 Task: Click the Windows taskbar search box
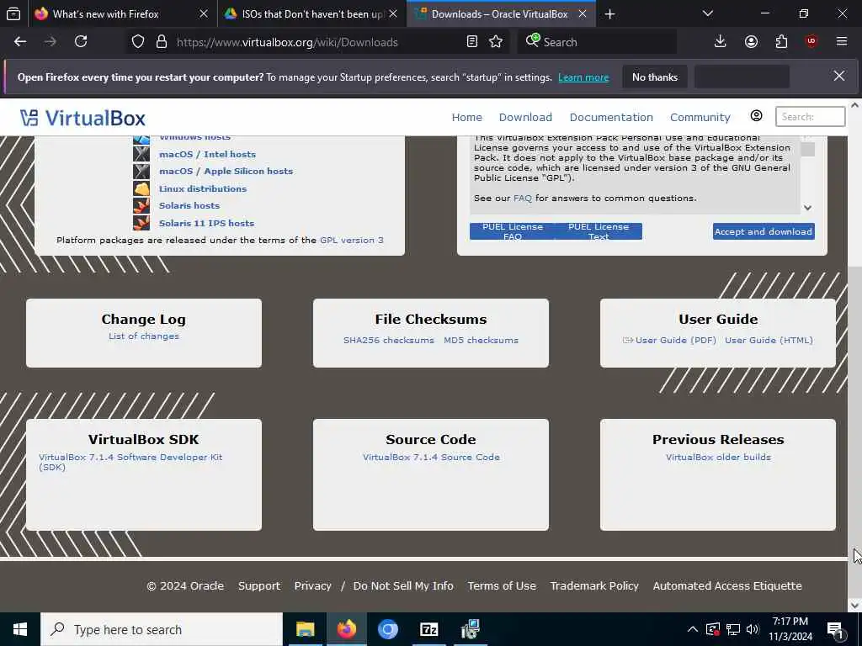(162, 629)
